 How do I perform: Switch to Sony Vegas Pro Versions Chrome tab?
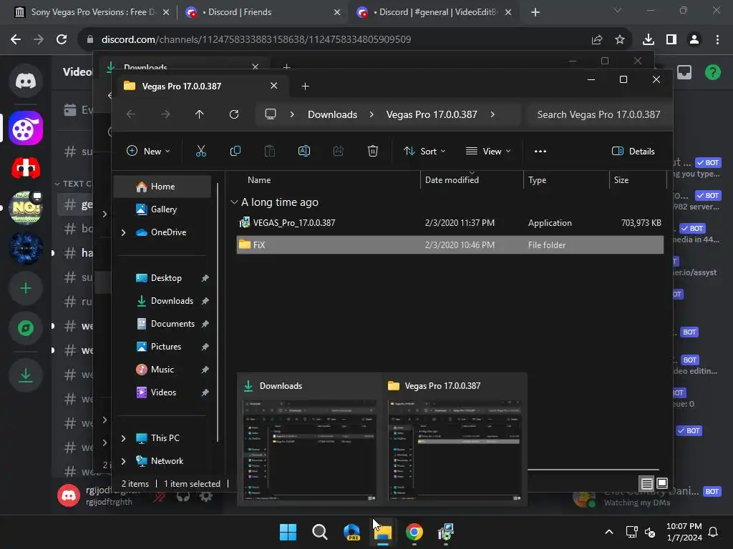coord(91,12)
